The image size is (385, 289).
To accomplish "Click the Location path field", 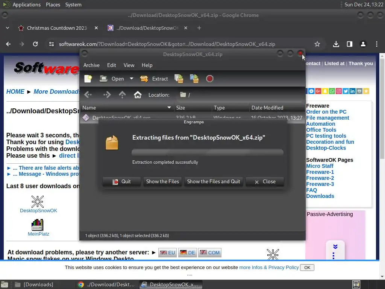I will 239,95.
